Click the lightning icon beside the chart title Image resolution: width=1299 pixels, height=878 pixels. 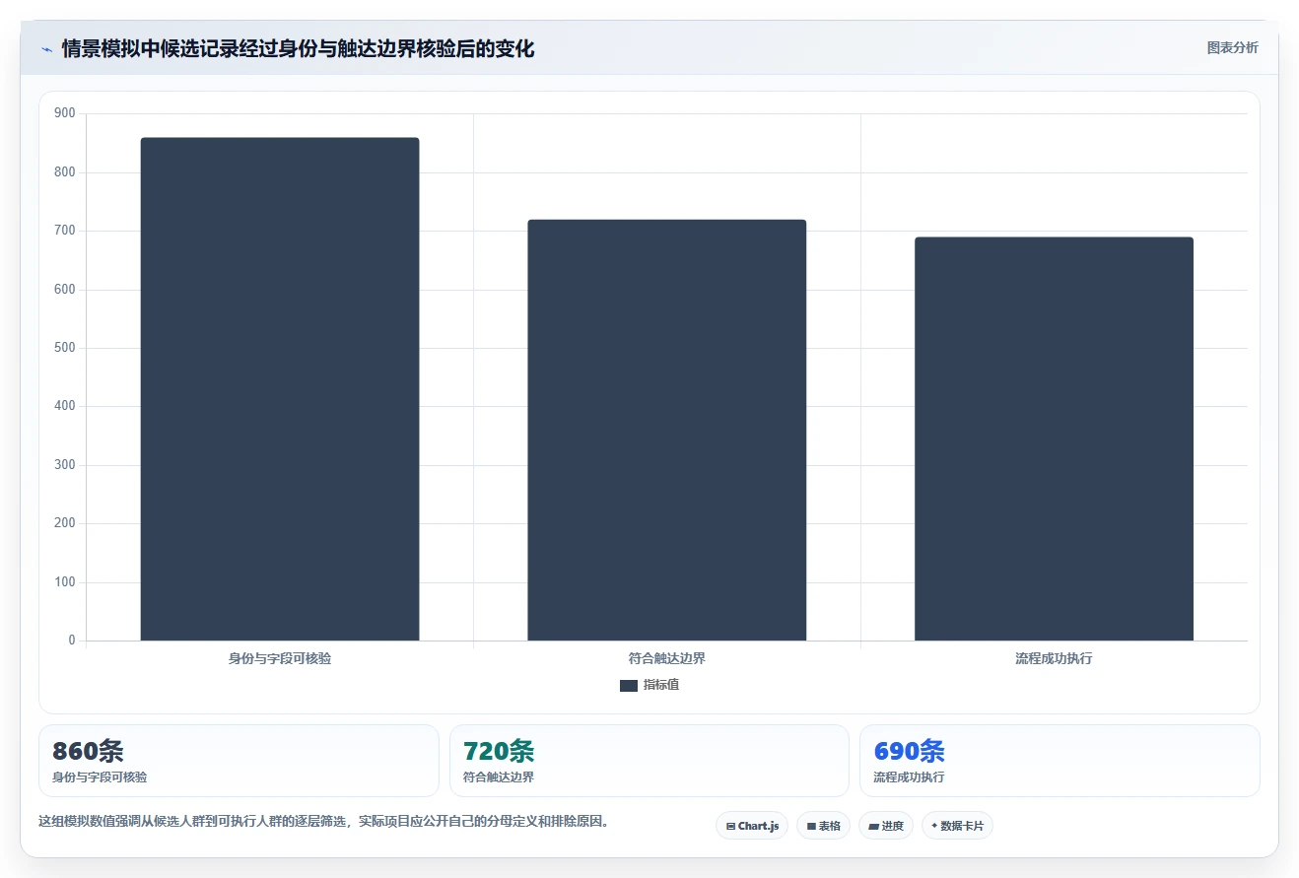coord(46,48)
